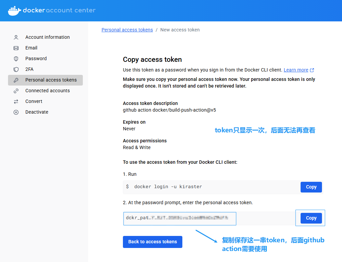Image resolution: width=342 pixels, height=262 pixels.
Task: Click the Convert arrows icon
Action: [16, 102]
